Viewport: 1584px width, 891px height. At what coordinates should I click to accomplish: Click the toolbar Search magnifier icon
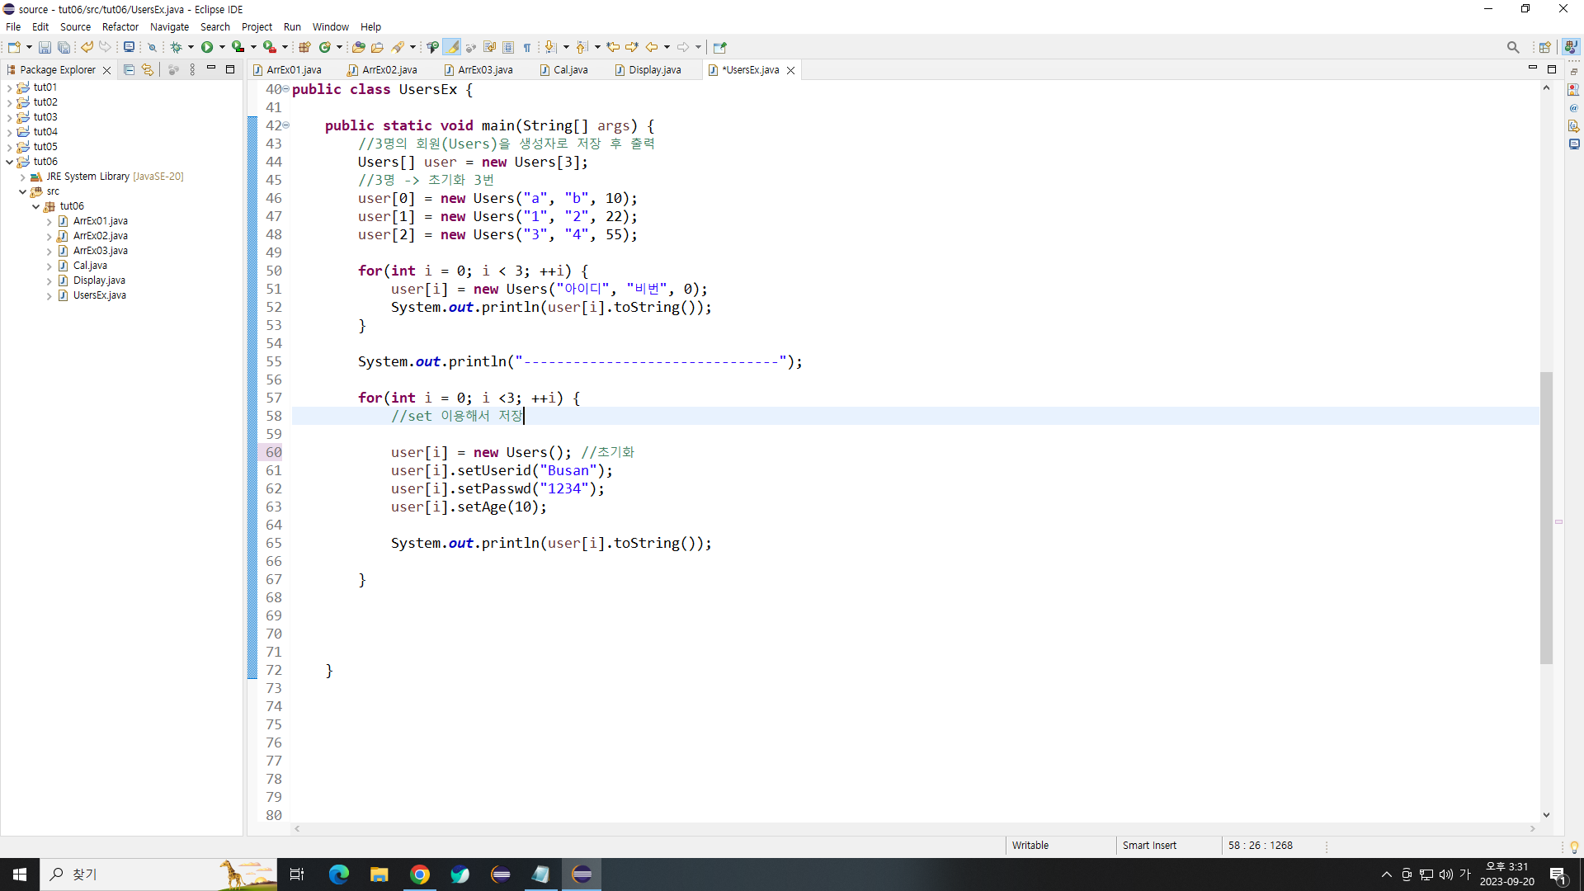click(x=1512, y=47)
